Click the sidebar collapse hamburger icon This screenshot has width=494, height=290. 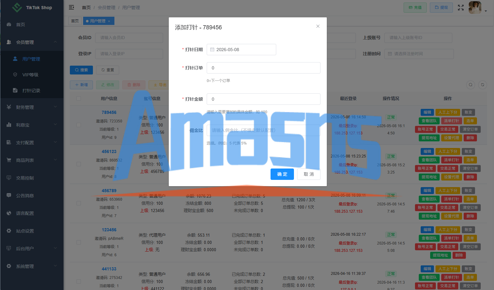71,7
